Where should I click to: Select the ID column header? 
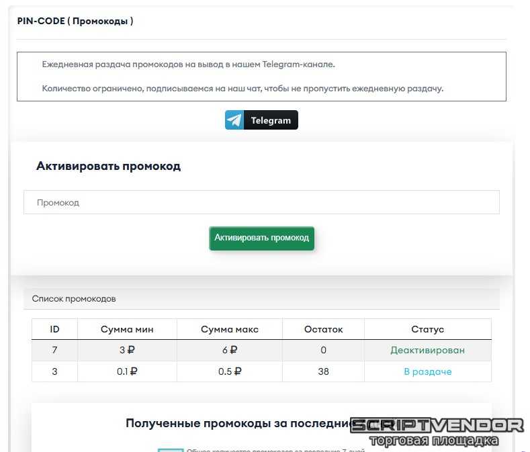click(x=55, y=329)
